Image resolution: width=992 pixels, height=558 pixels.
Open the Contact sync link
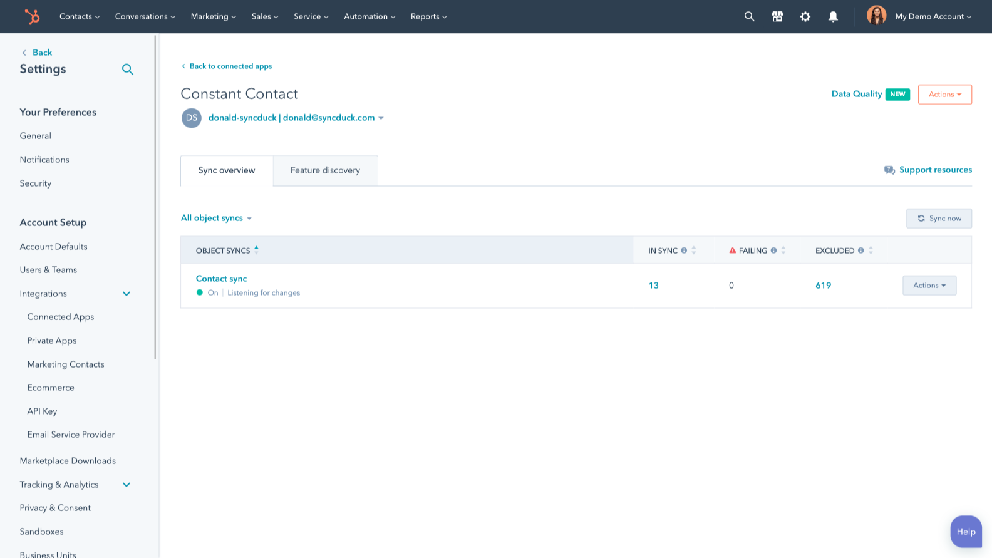pos(221,279)
